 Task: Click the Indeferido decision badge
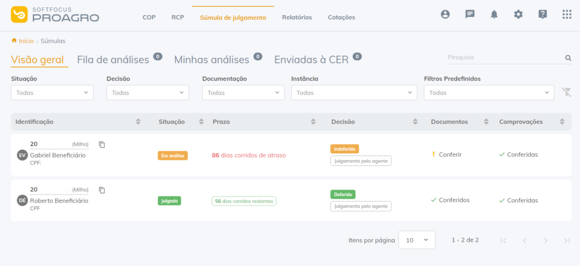coord(344,149)
